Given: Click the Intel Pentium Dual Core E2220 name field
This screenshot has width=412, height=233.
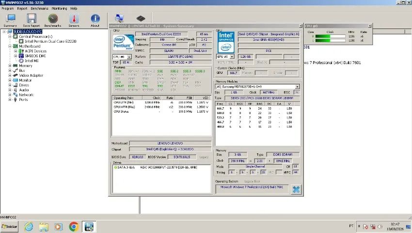Looking at the screenshot, I should click(x=161, y=34).
